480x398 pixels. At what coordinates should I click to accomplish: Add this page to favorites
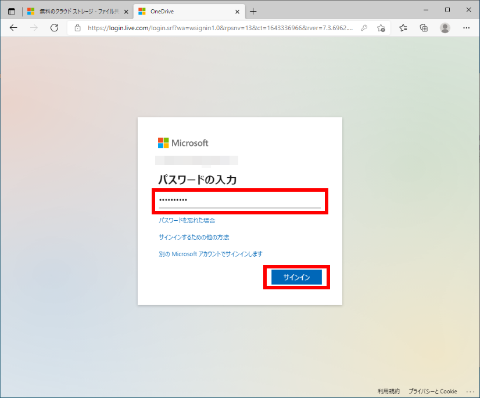[381, 28]
